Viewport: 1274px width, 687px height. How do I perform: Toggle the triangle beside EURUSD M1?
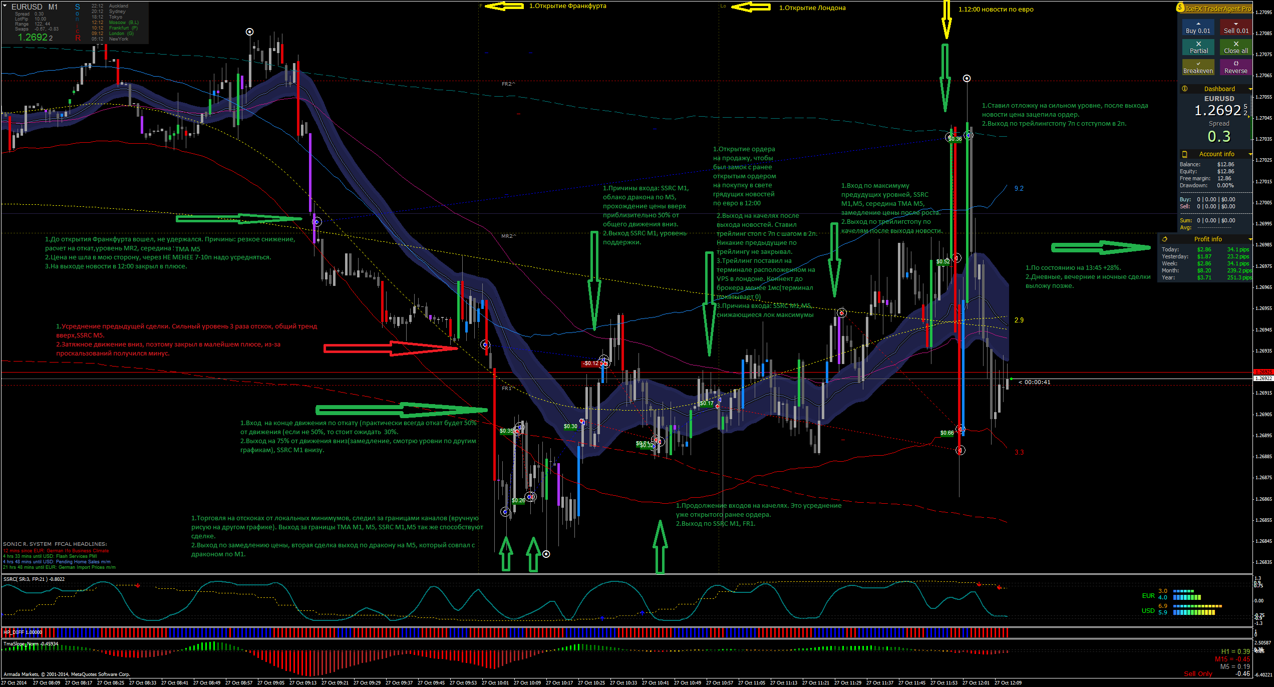click(x=5, y=7)
